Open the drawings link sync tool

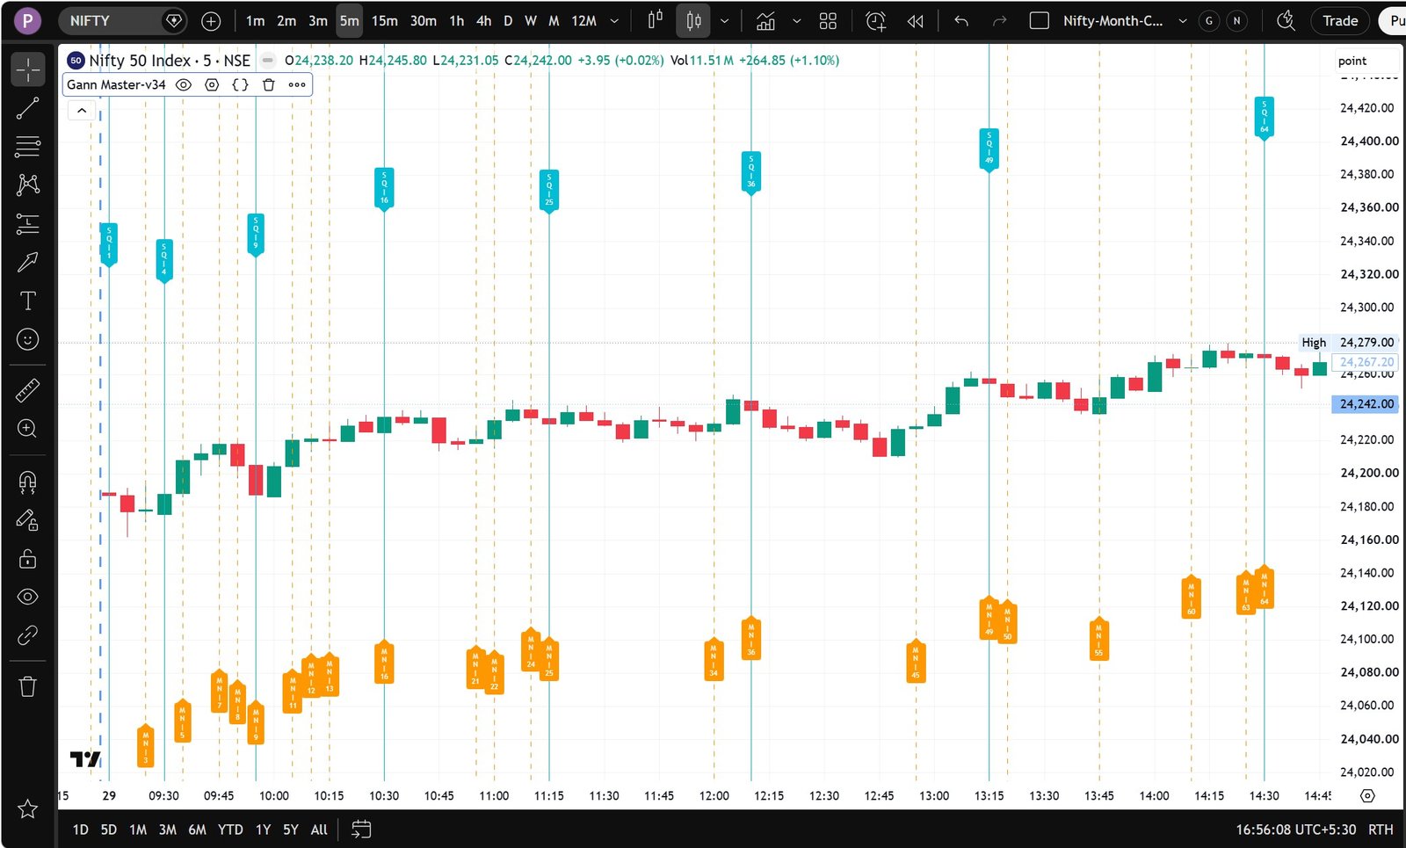(28, 635)
